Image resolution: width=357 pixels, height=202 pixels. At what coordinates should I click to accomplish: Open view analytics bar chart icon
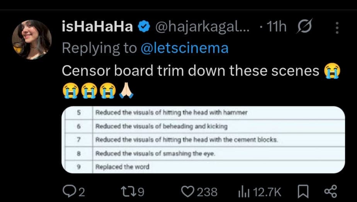243,191
